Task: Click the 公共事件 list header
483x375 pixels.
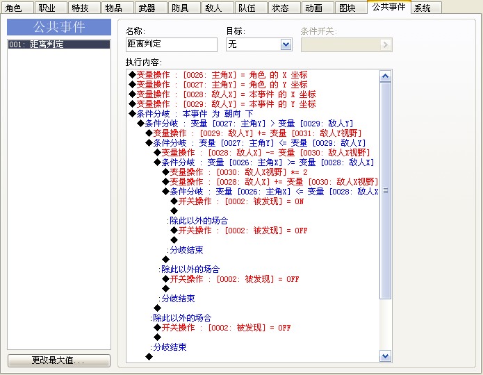Action: point(59,27)
